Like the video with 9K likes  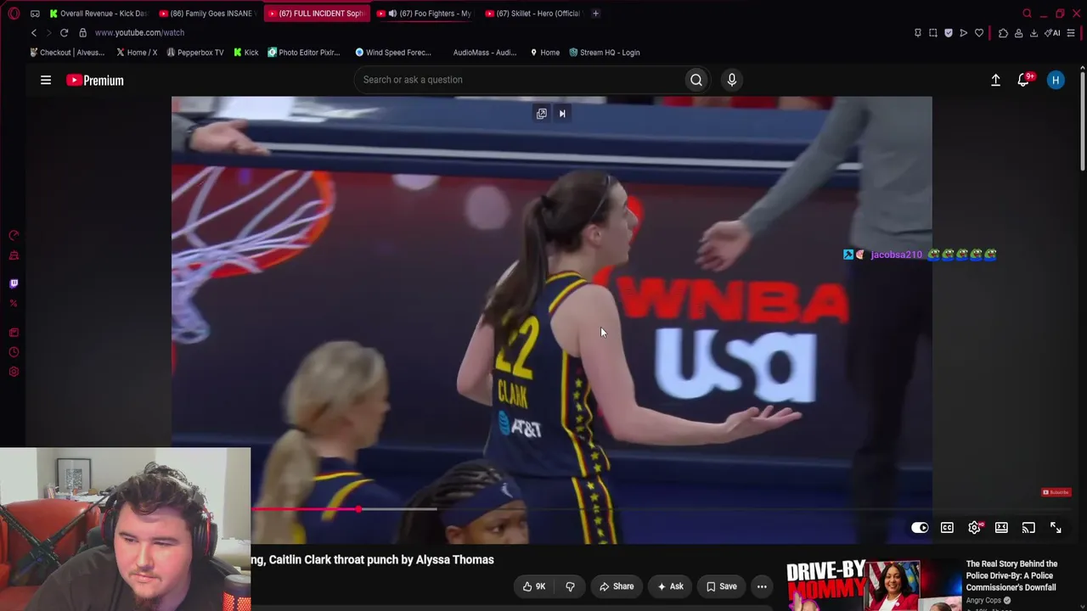coord(534,586)
